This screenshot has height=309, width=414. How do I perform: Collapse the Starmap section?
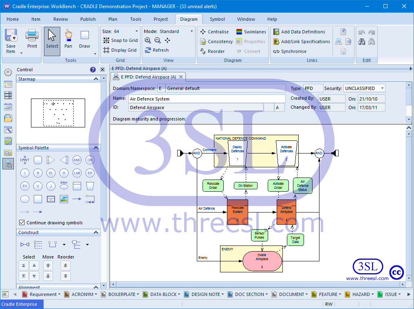pyautogui.click(x=96, y=79)
